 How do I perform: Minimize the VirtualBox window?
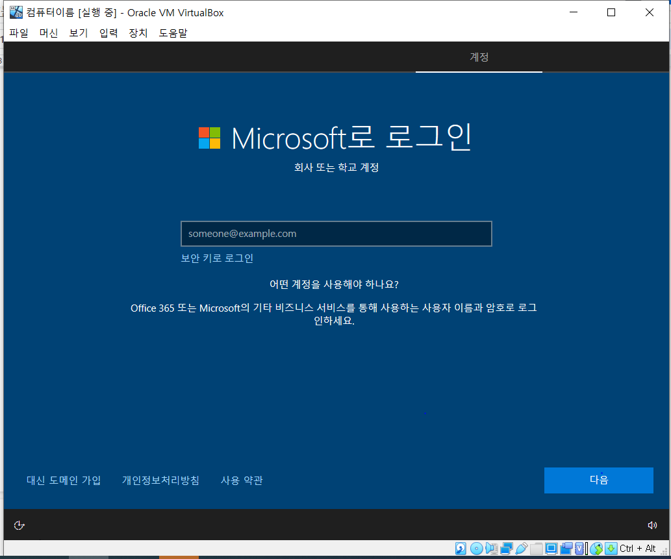[x=574, y=12]
